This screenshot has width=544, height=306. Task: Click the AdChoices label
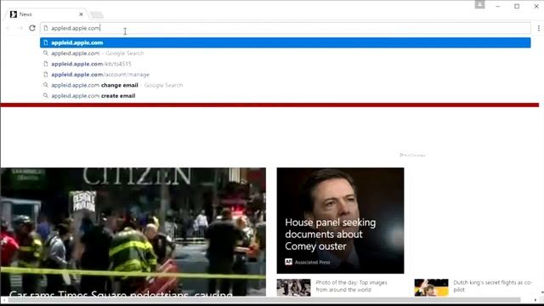tap(412, 155)
